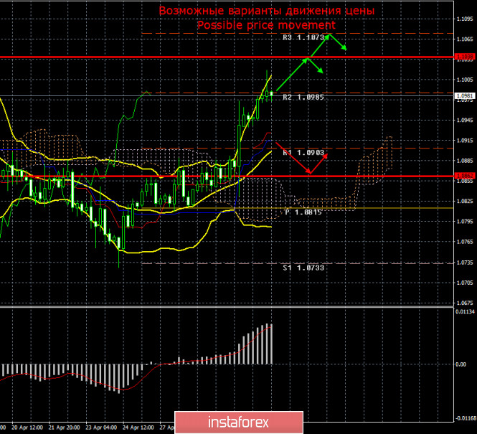Viewport: 477px width, 434px height.
Task: Click the red 1.0862 price level tag
Action: click(464, 175)
